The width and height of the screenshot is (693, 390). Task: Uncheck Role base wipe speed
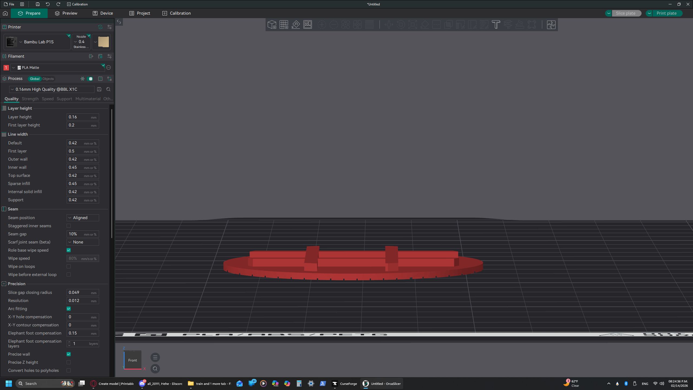click(68, 250)
